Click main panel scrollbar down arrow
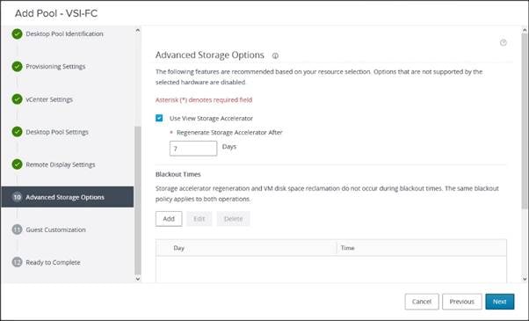This screenshot has width=529, height=321. 525,279
